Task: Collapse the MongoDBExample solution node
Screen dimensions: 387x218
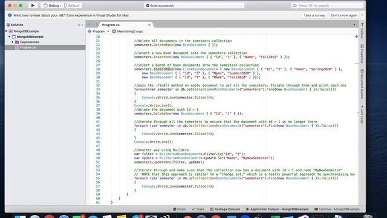Action: (6, 31)
